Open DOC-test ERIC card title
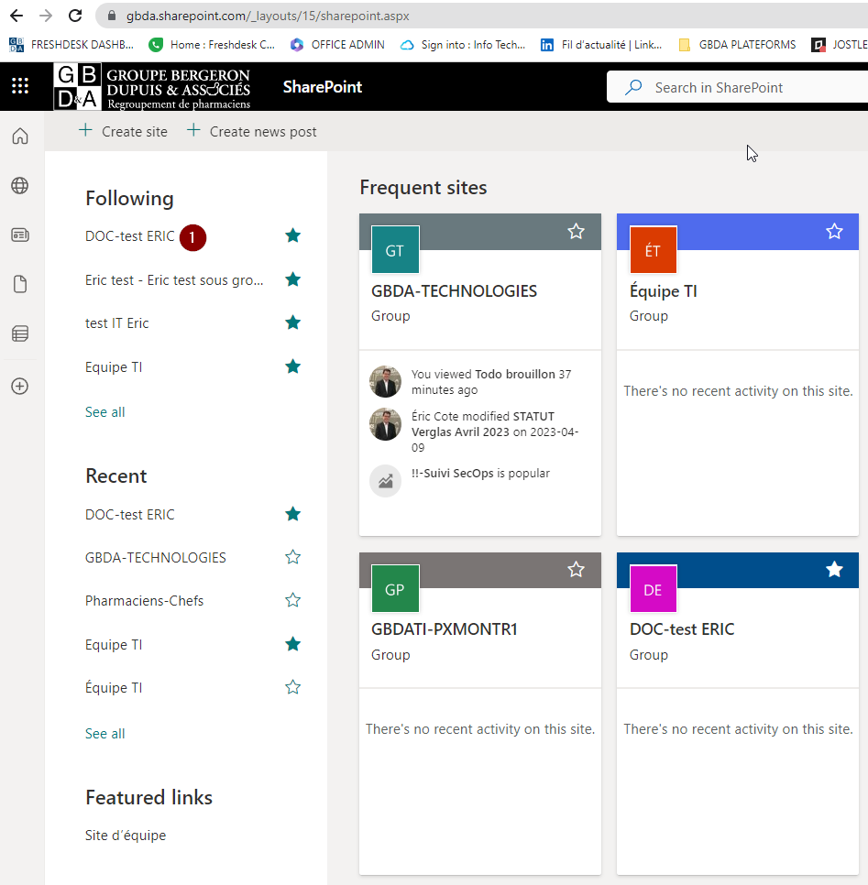 coord(682,628)
